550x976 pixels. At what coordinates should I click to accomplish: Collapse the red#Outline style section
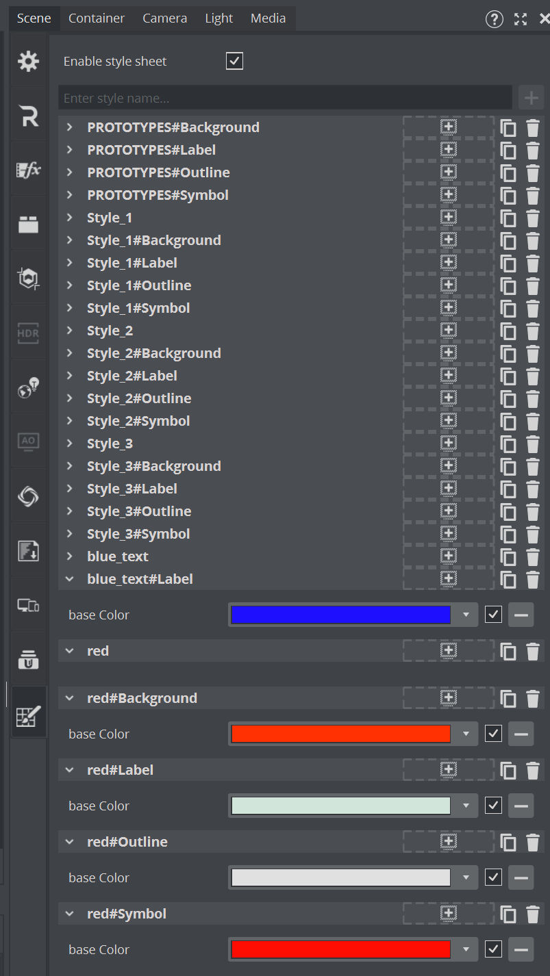pos(69,842)
